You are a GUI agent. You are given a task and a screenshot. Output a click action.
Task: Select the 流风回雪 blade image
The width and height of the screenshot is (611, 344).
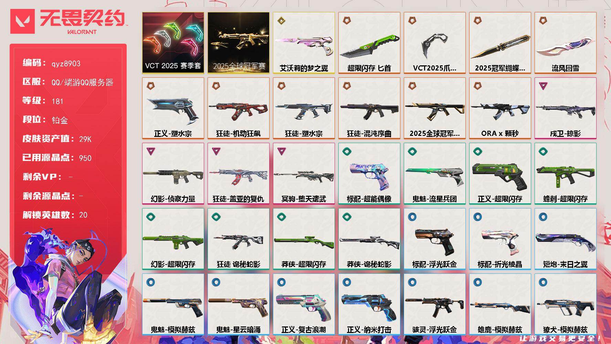(x=565, y=47)
